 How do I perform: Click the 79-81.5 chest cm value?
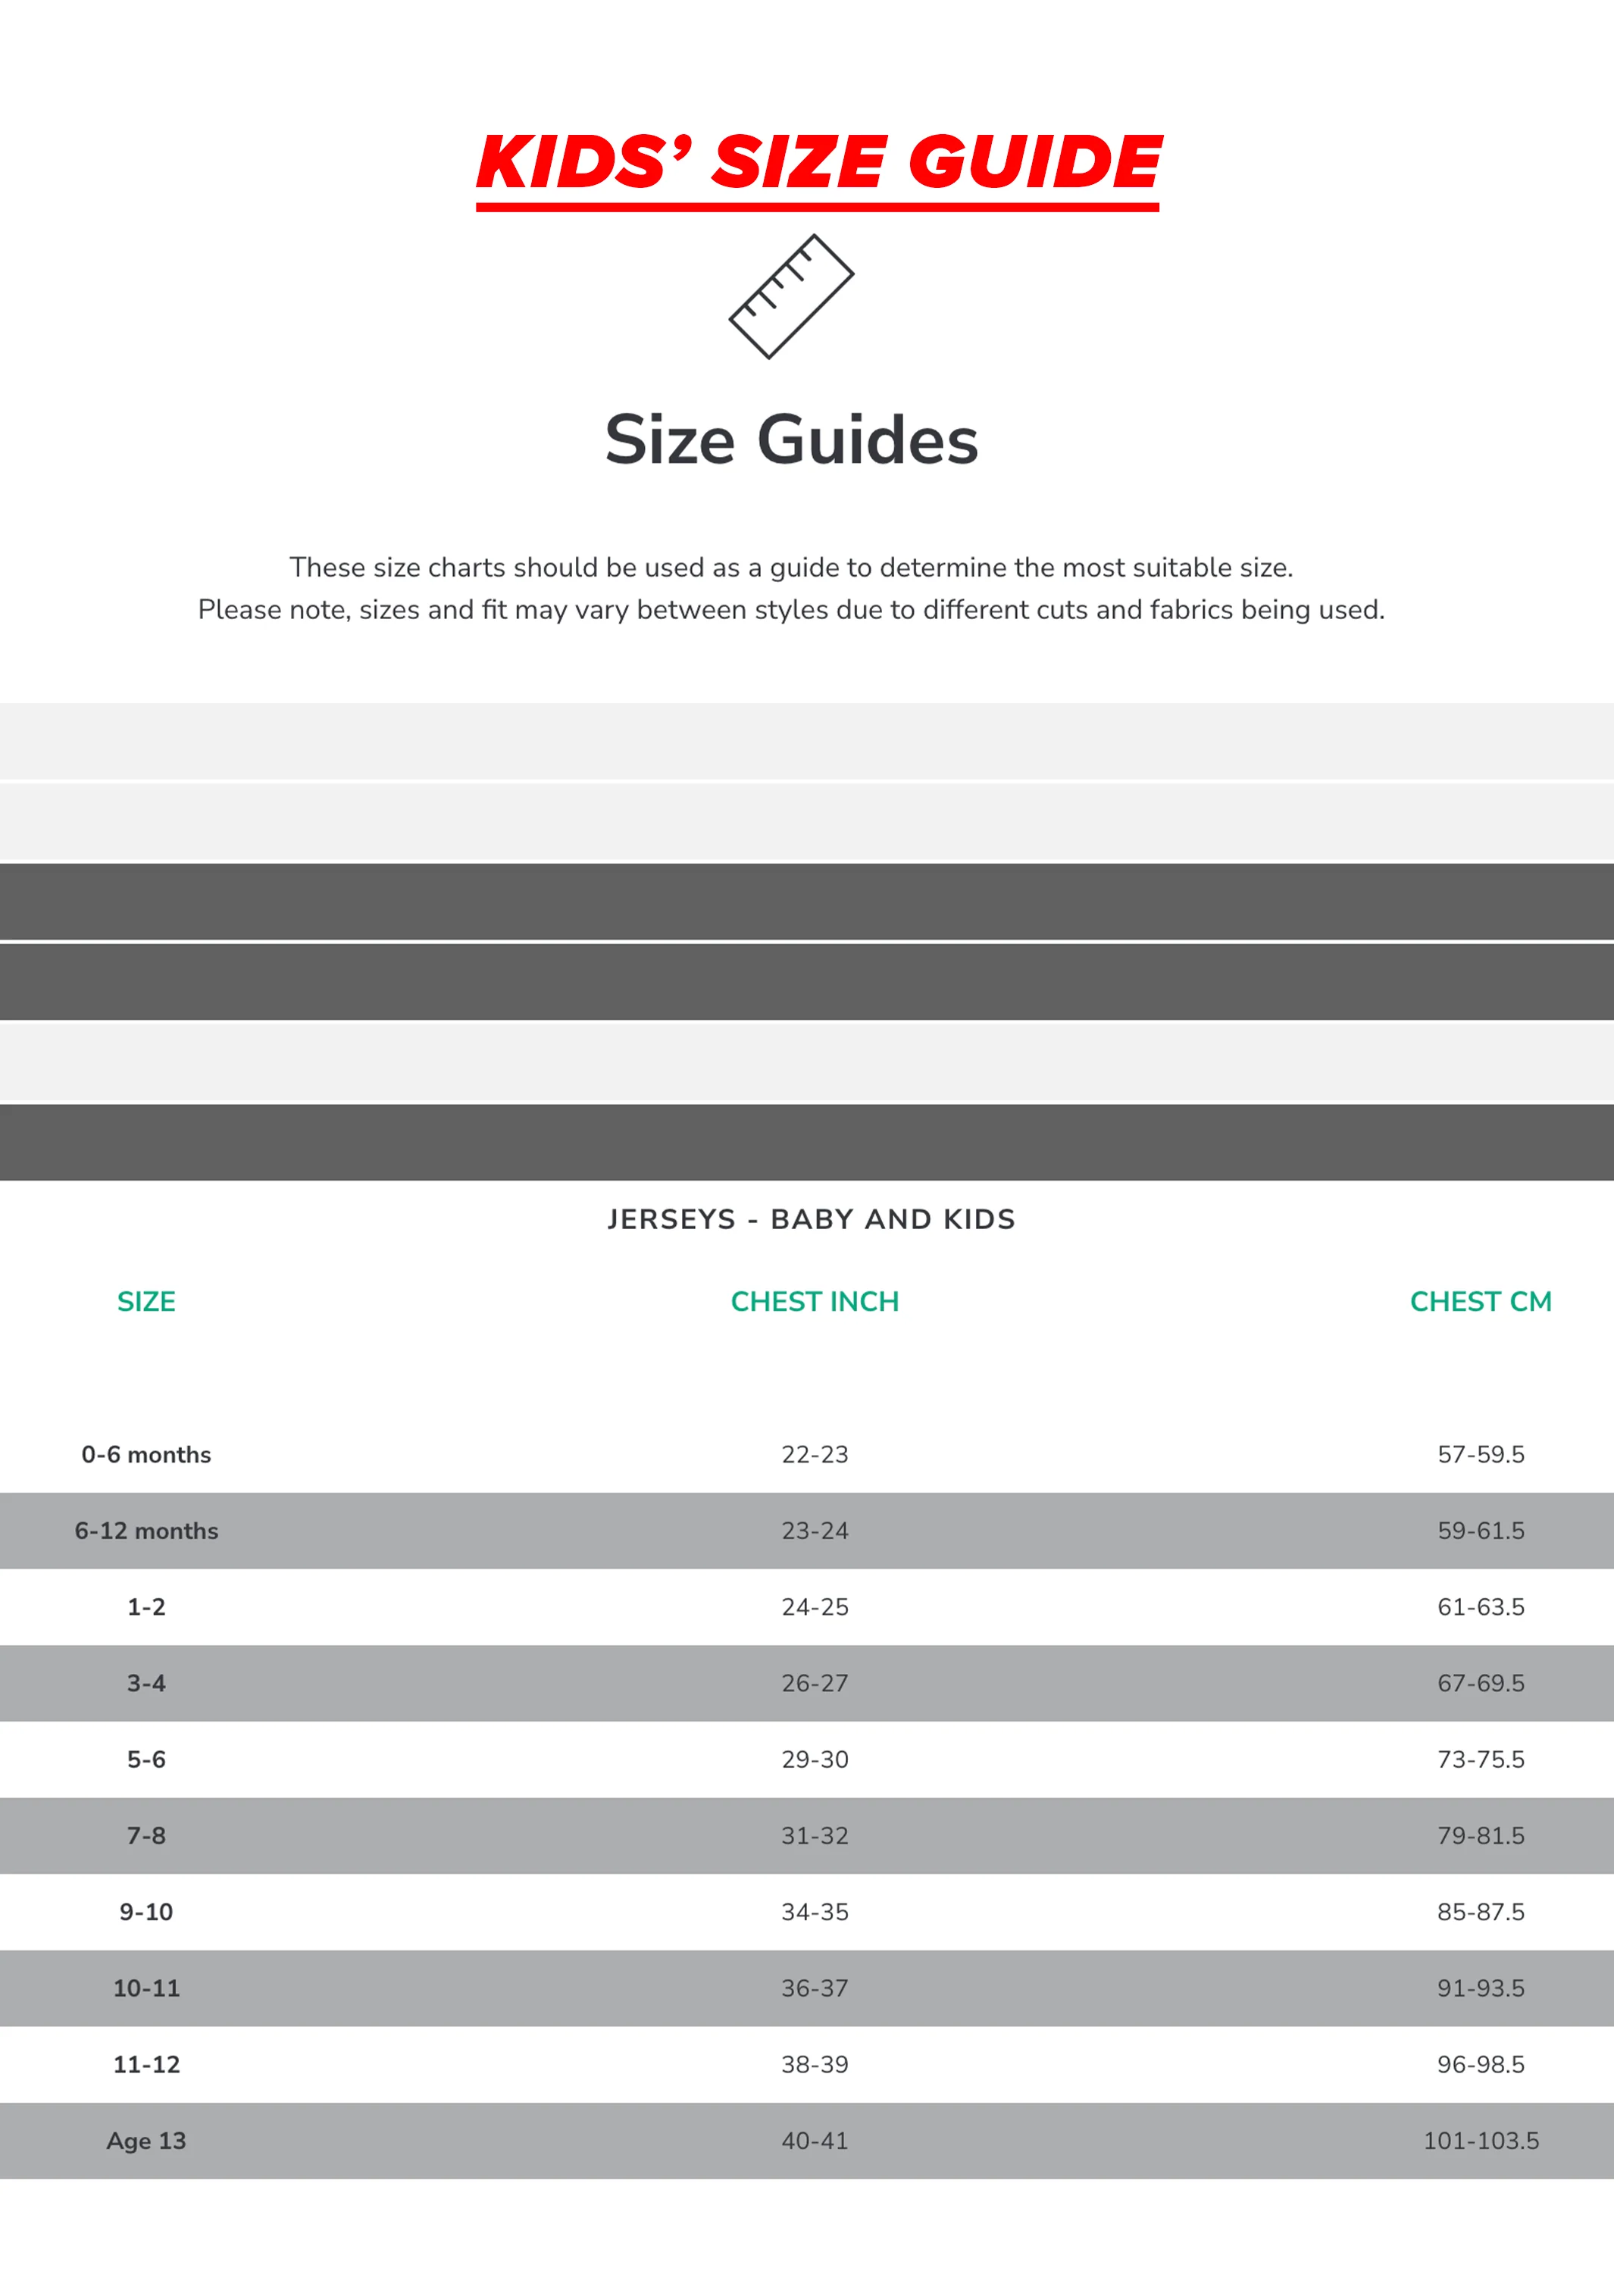[1481, 1835]
